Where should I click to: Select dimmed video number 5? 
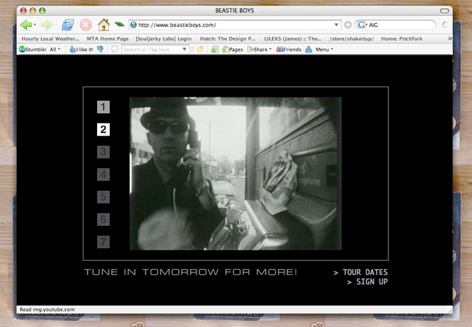coord(103,197)
